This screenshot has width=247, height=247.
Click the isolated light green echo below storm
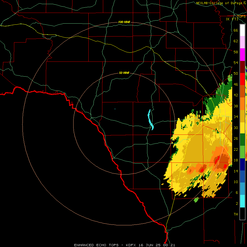tap(196, 200)
